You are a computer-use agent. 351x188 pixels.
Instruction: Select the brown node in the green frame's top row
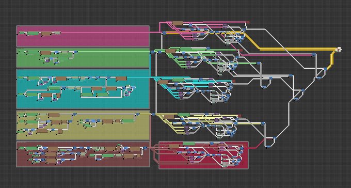tap(45, 53)
